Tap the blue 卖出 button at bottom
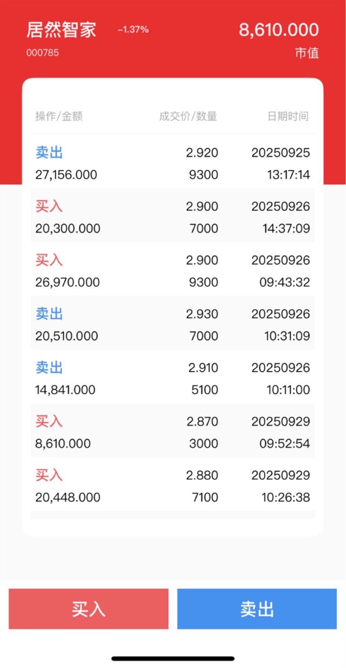 [x=257, y=609]
